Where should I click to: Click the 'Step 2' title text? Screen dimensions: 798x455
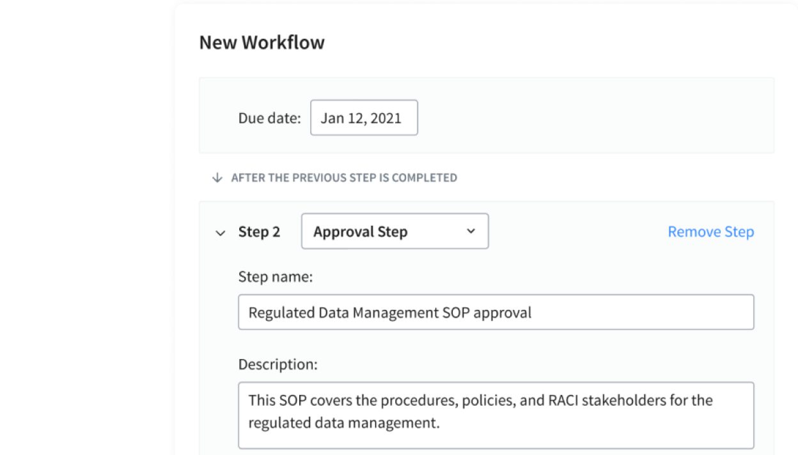coord(259,232)
